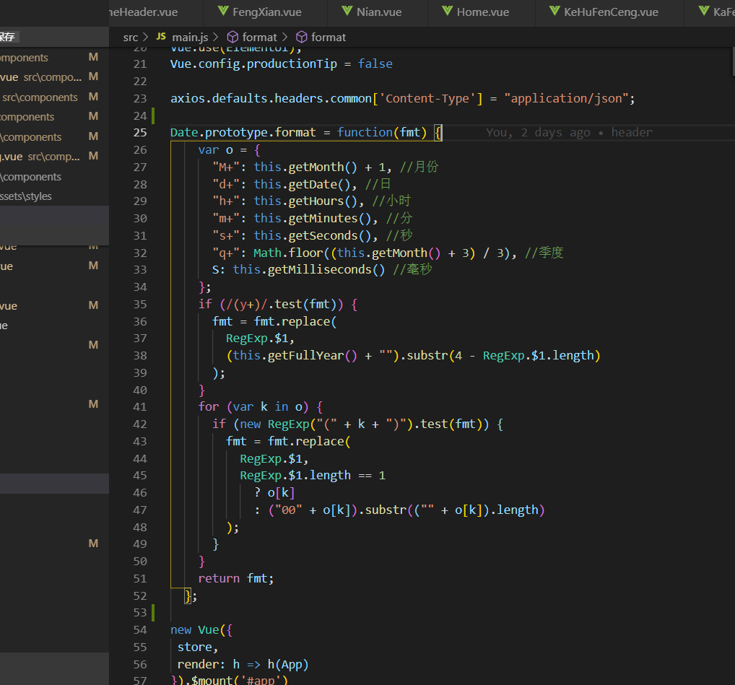Expand the breadcrumb chevron after src
The height and width of the screenshot is (685, 735).
[145, 37]
